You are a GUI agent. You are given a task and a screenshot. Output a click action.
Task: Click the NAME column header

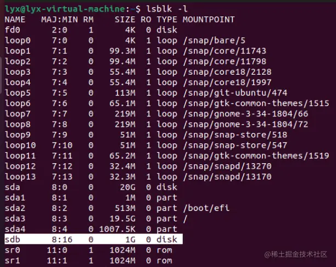click(x=15, y=20)
